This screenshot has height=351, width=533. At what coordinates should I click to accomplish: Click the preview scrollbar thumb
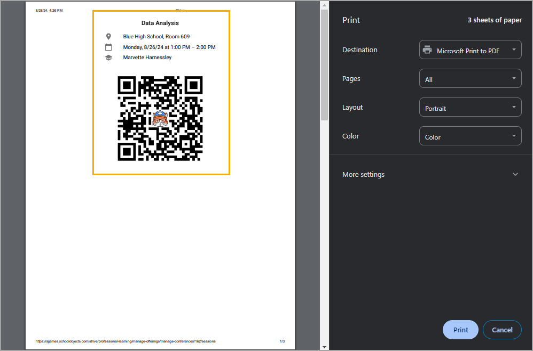(x=324, y=65)
